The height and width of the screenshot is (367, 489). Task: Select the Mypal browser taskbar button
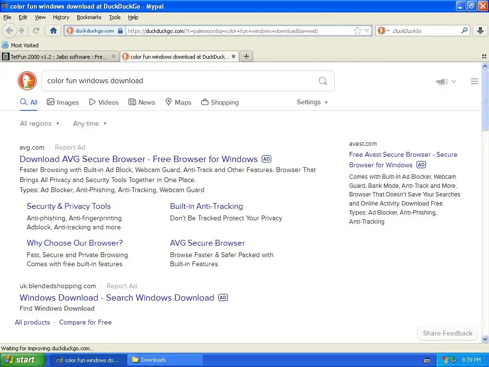coord(88,360)
